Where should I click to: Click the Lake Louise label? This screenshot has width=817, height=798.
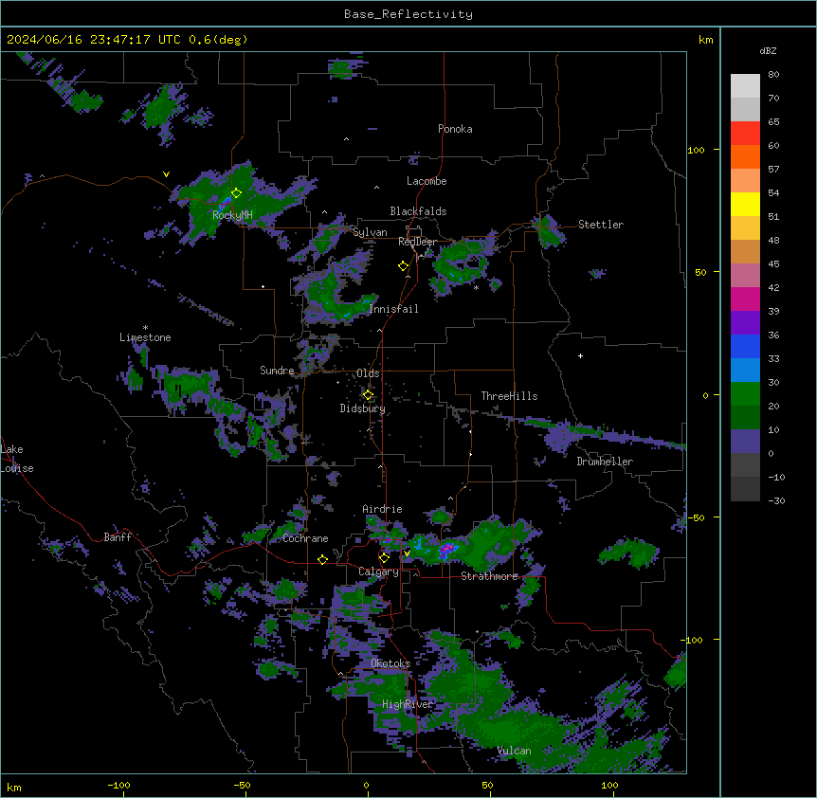17,459
